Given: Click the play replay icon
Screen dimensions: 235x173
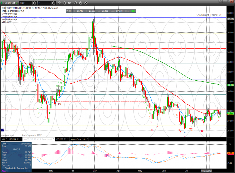Looking at the screenshot, I should click(75, 3).
